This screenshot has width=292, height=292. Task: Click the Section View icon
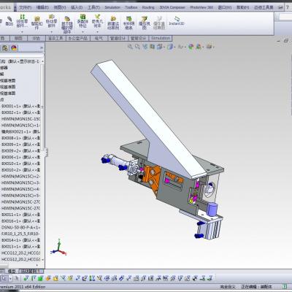click(x=153, y=46)
